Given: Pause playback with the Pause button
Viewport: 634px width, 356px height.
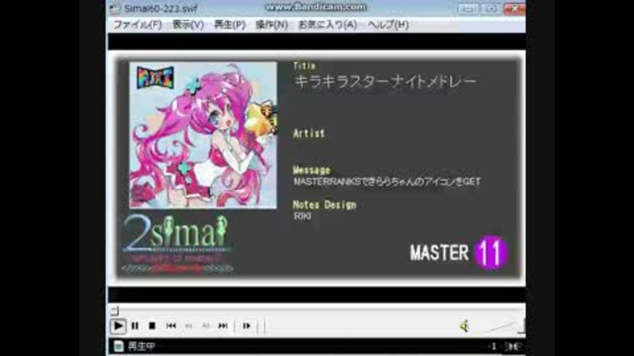Looking at the screenshot, I should 135,326.
